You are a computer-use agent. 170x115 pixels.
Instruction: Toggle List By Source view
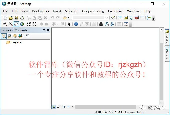(9, 36)
